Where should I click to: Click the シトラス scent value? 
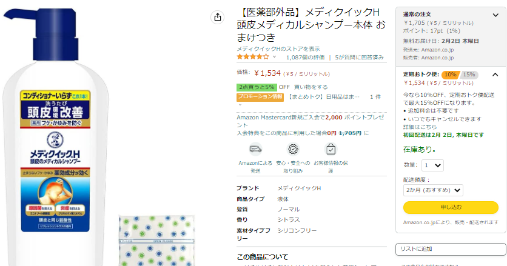click(x=289, y=220)
